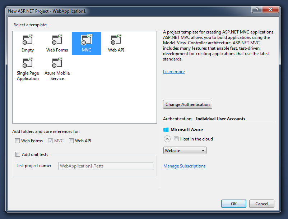Follow the Manage Subscriptions link
Viewport: 288px width, 219px height.
(x=185, y=166)
